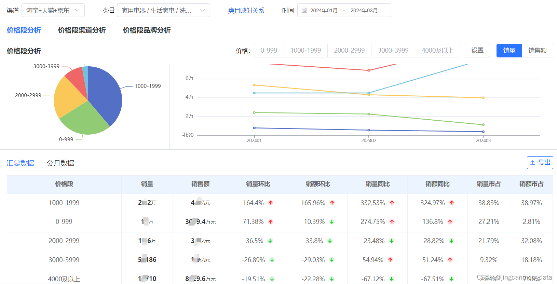Viewport: 557px width, 284px height.
Task: Click the up arrow beside 136.8%
Action: coord(450,222)
